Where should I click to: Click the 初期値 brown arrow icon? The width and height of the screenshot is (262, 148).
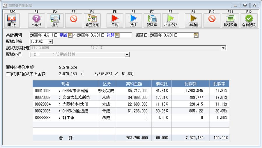pyautogui.click(x=193, y=20)
